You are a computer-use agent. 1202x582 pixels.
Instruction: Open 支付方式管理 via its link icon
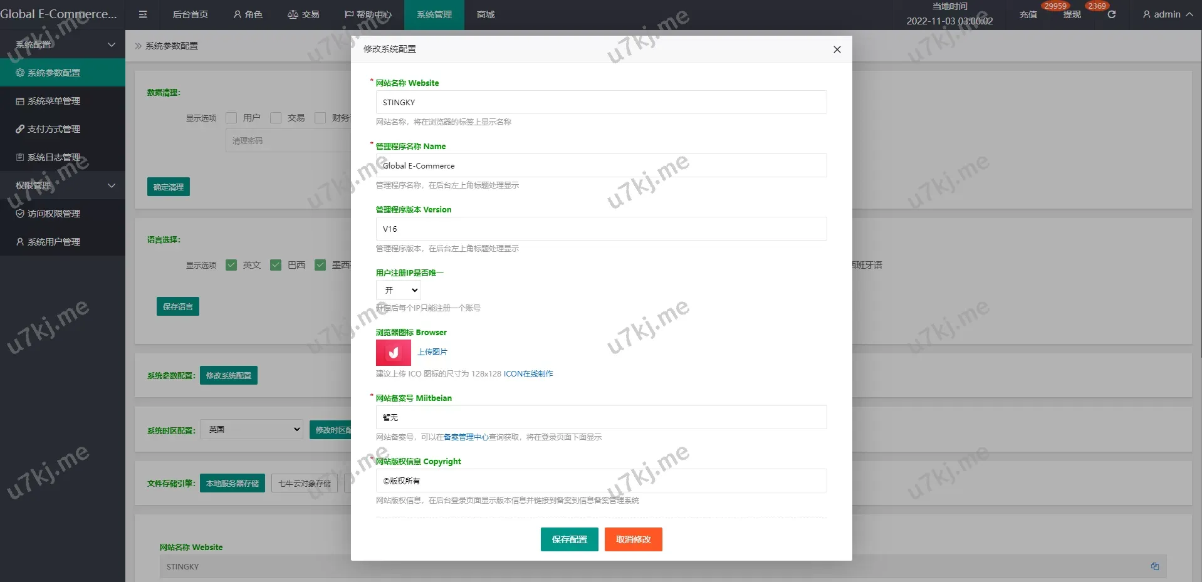[x=19, y=129]
